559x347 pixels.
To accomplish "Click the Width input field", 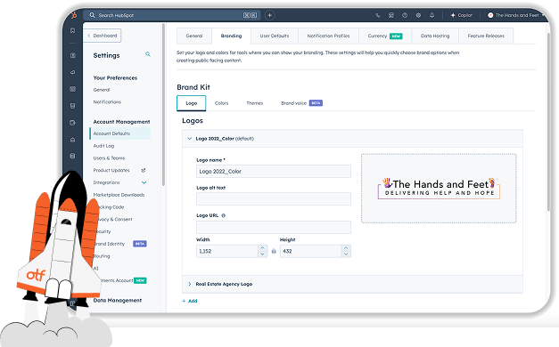I will point(227,251).
